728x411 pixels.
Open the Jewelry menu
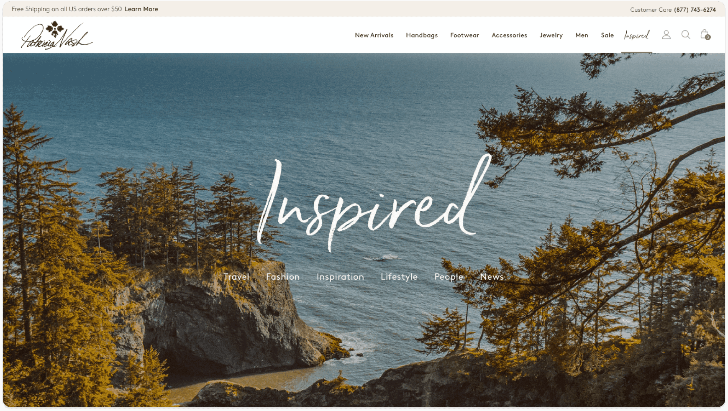(551, 35)
